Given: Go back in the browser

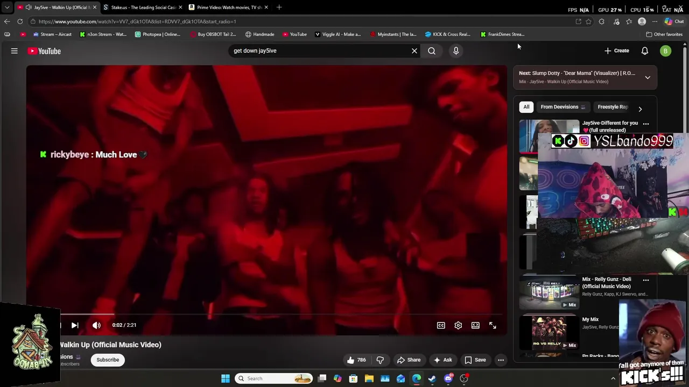Looking at the screenshot, I should [x=7, y=21].
